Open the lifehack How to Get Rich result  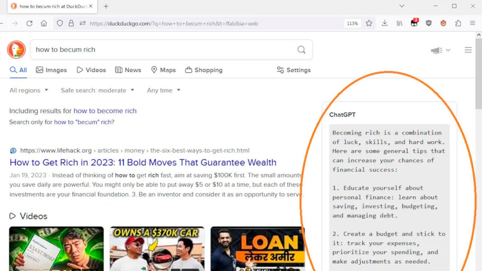[x=143, y=163]
